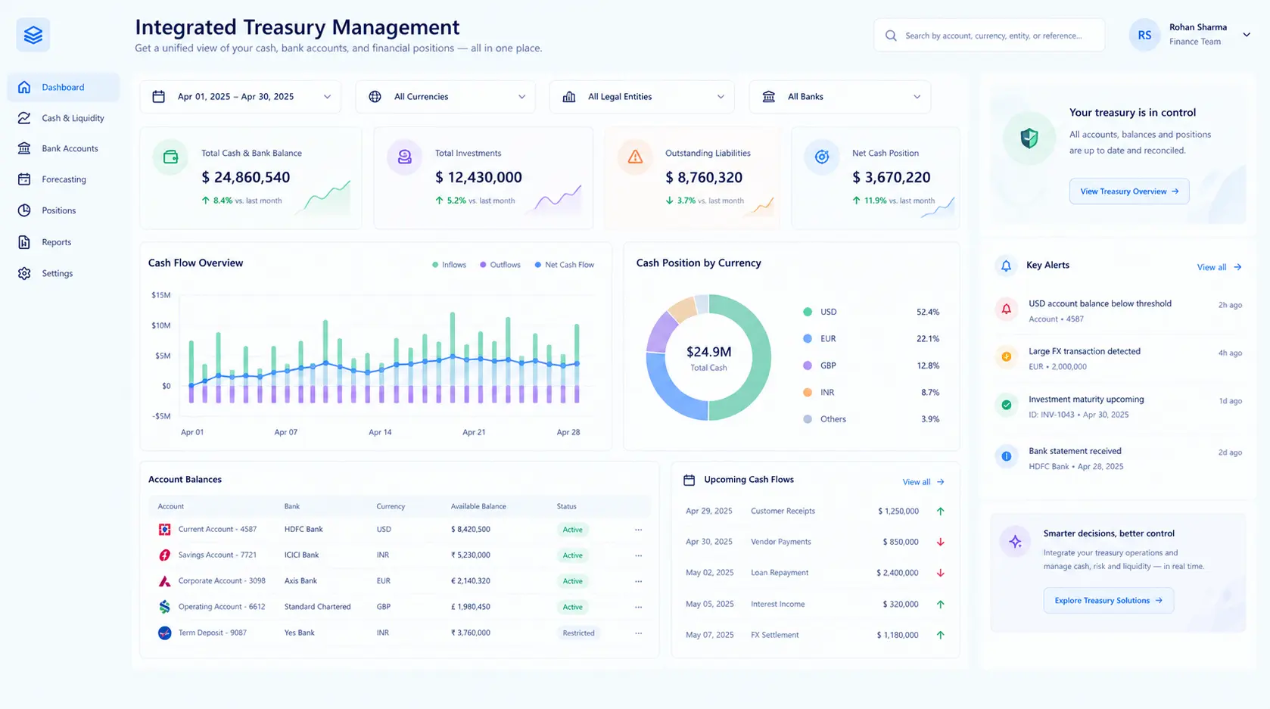Click the HDFC Bank logo in Account Balances
Screen dimensions: 1270x709
(164, 530)
